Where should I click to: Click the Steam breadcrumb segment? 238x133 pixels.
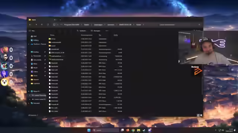click(x=86, y=25)
